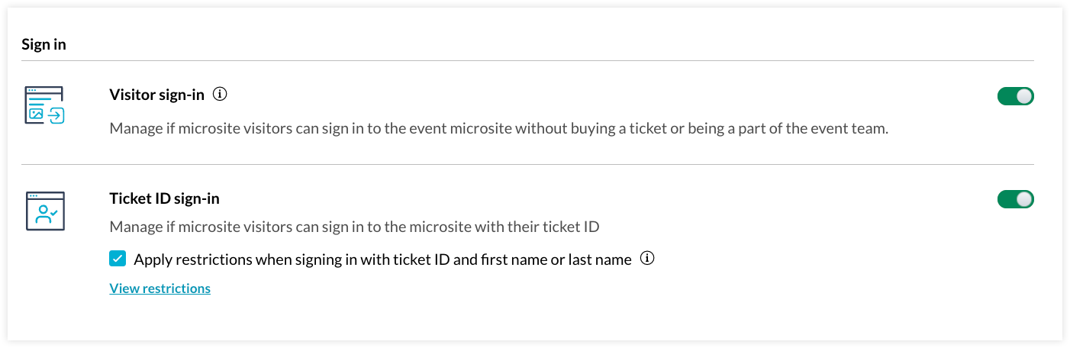Screen dimensions: 1070x348
Task: Open info tooltip beside Apply restrictions label
Action: coord(647,259)
